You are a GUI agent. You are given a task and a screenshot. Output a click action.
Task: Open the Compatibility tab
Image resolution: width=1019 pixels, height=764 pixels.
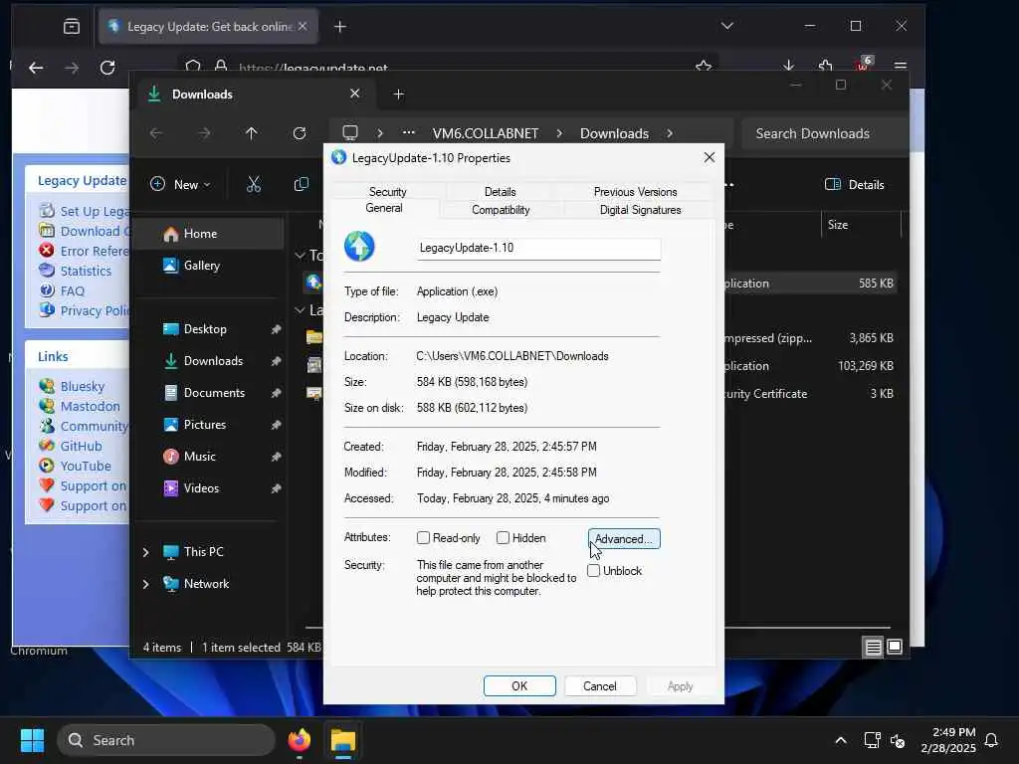point(501,210)
